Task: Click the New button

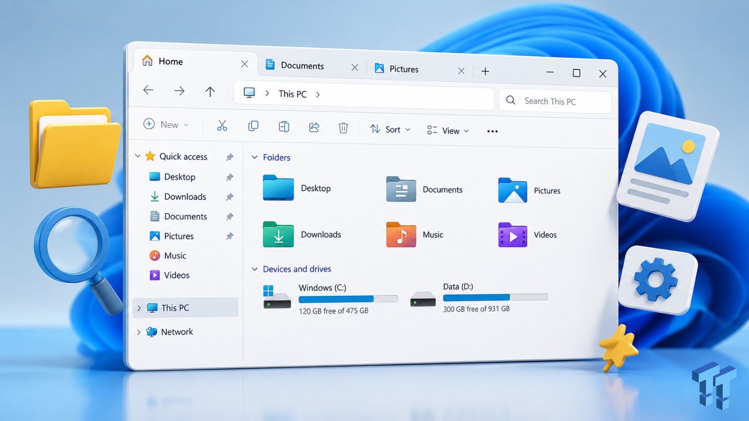Action: coord(166,124)
